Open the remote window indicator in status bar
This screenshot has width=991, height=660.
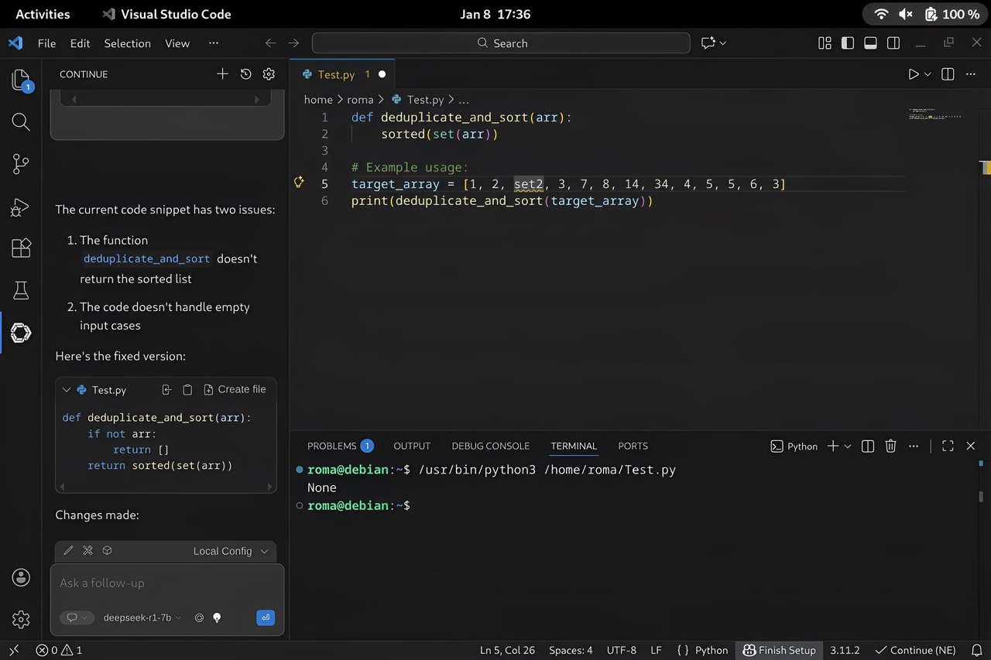click(x=13, y=651)
